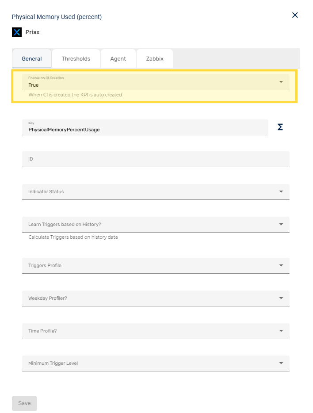Screen dimensions: 313x413
Task: Expand the Indicator Status dropdown
Action: (156, 192)
